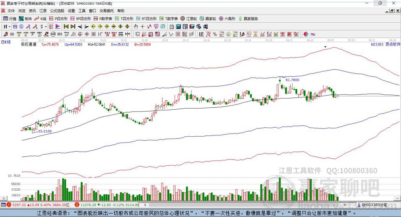Click the red yin-yang circle icon
This screenshot has height=217, width=401.
click(x=306, y=34)
